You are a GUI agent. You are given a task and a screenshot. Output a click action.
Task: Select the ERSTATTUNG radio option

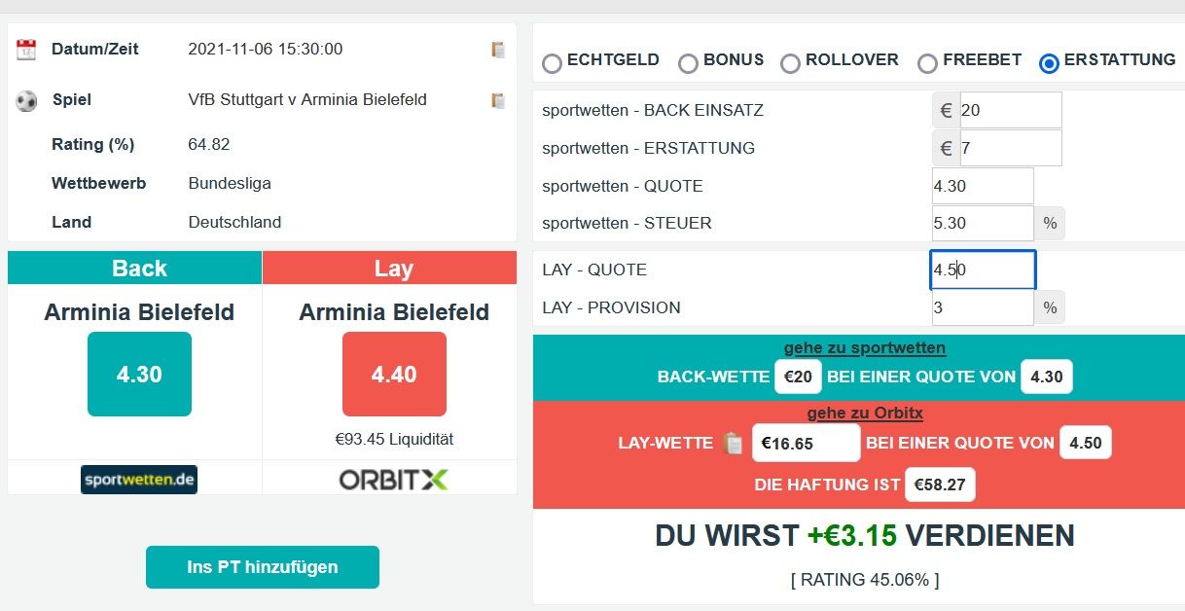[x=1049, y=63]
